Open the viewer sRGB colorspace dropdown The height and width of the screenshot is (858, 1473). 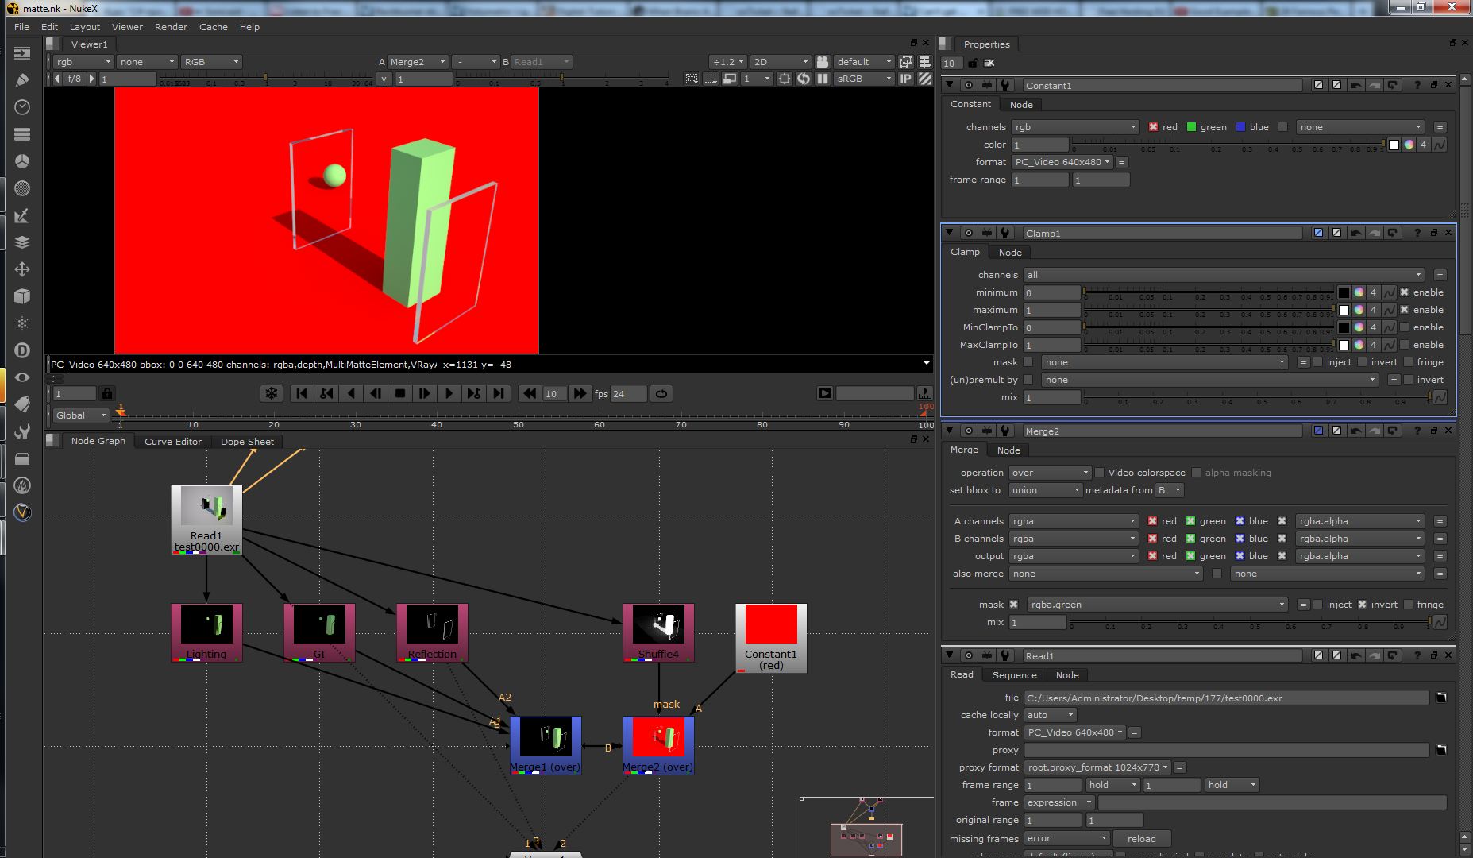pyautogui.click(x=864, y=79)
